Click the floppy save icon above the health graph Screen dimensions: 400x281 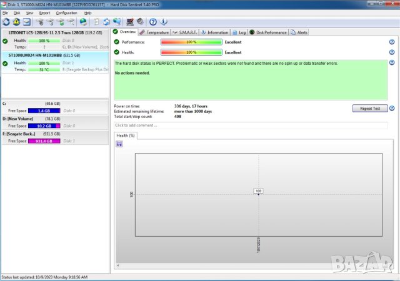119,144
